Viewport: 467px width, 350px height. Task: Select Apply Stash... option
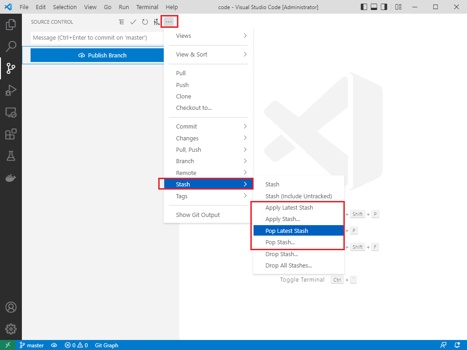[298, 219]
